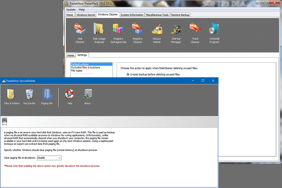Open the Clear paging file dropdown
Screen dimensions: 282x188
(x=49, y=158)
